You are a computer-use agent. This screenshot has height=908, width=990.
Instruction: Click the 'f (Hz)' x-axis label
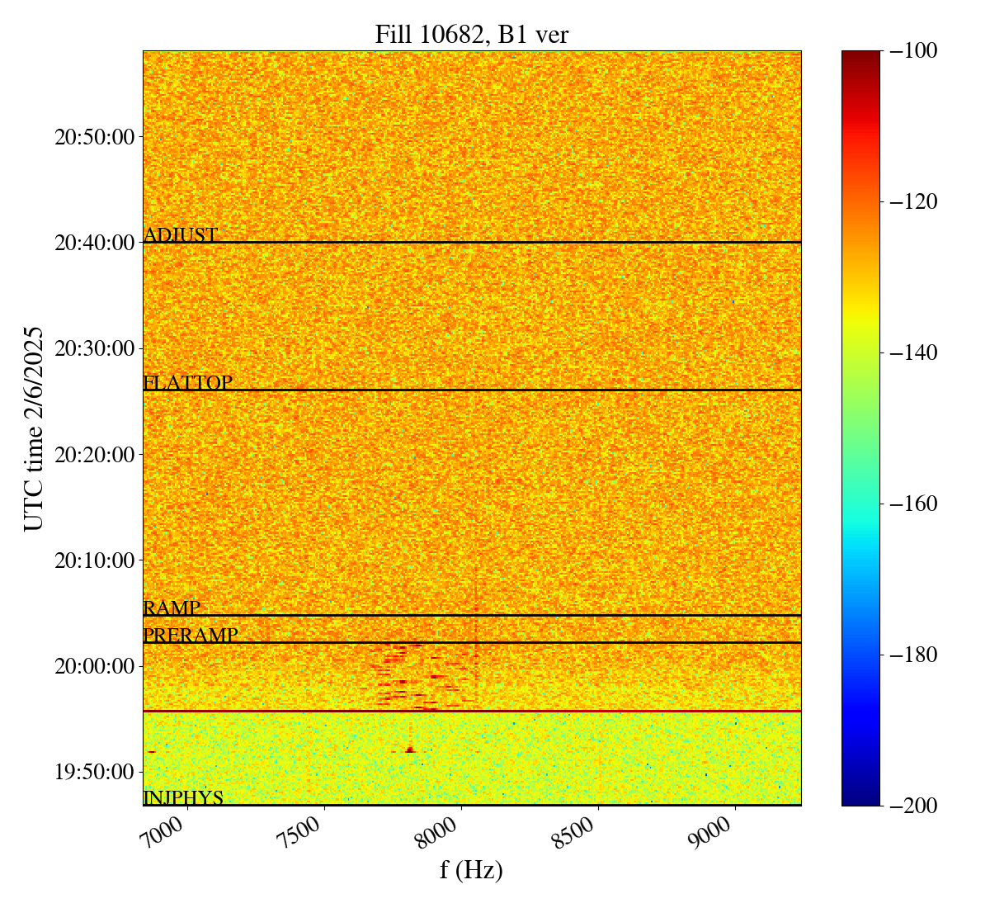(471, 870)
